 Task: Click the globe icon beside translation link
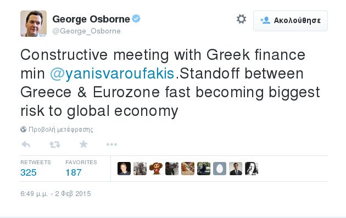(24, 129)
